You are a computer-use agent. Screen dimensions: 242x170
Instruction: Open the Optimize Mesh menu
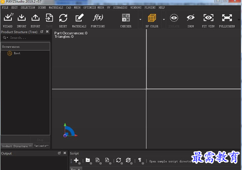pos(94,8)
